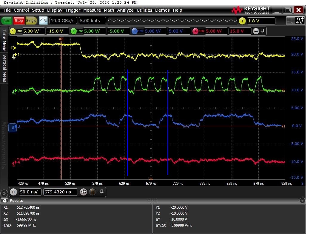Image resolution: width=316 pixels, height=234 pixels.
Task: Click the 679.4320 ns position field
Action: point(61,192)
